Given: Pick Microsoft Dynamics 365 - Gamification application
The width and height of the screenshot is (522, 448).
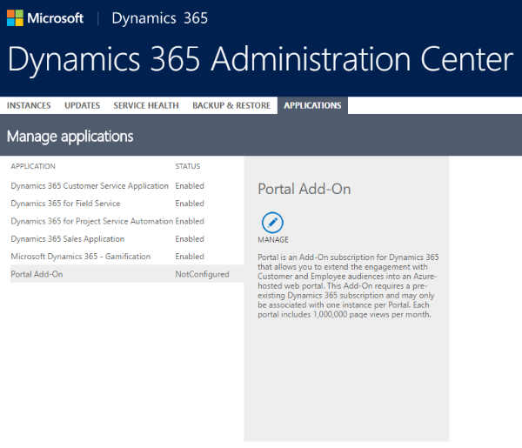Looking at the screenshot, I should [x=80, y=257].
